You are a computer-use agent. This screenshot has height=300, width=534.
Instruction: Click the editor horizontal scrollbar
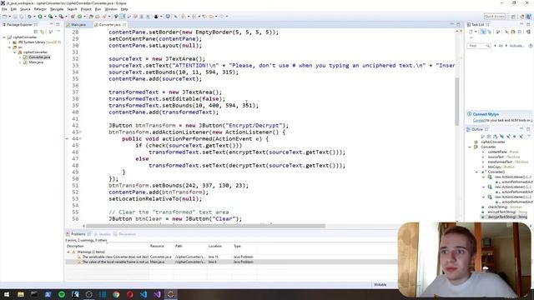205,226
